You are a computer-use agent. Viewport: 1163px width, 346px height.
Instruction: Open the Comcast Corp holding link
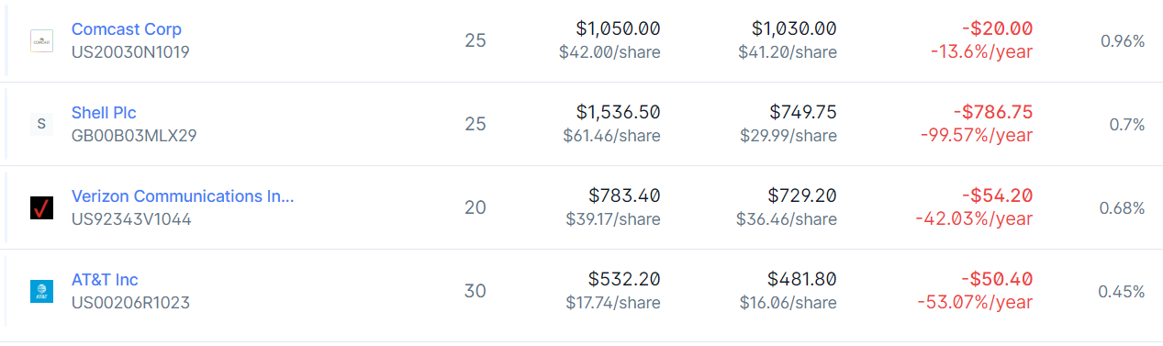[x=127, y=29]
